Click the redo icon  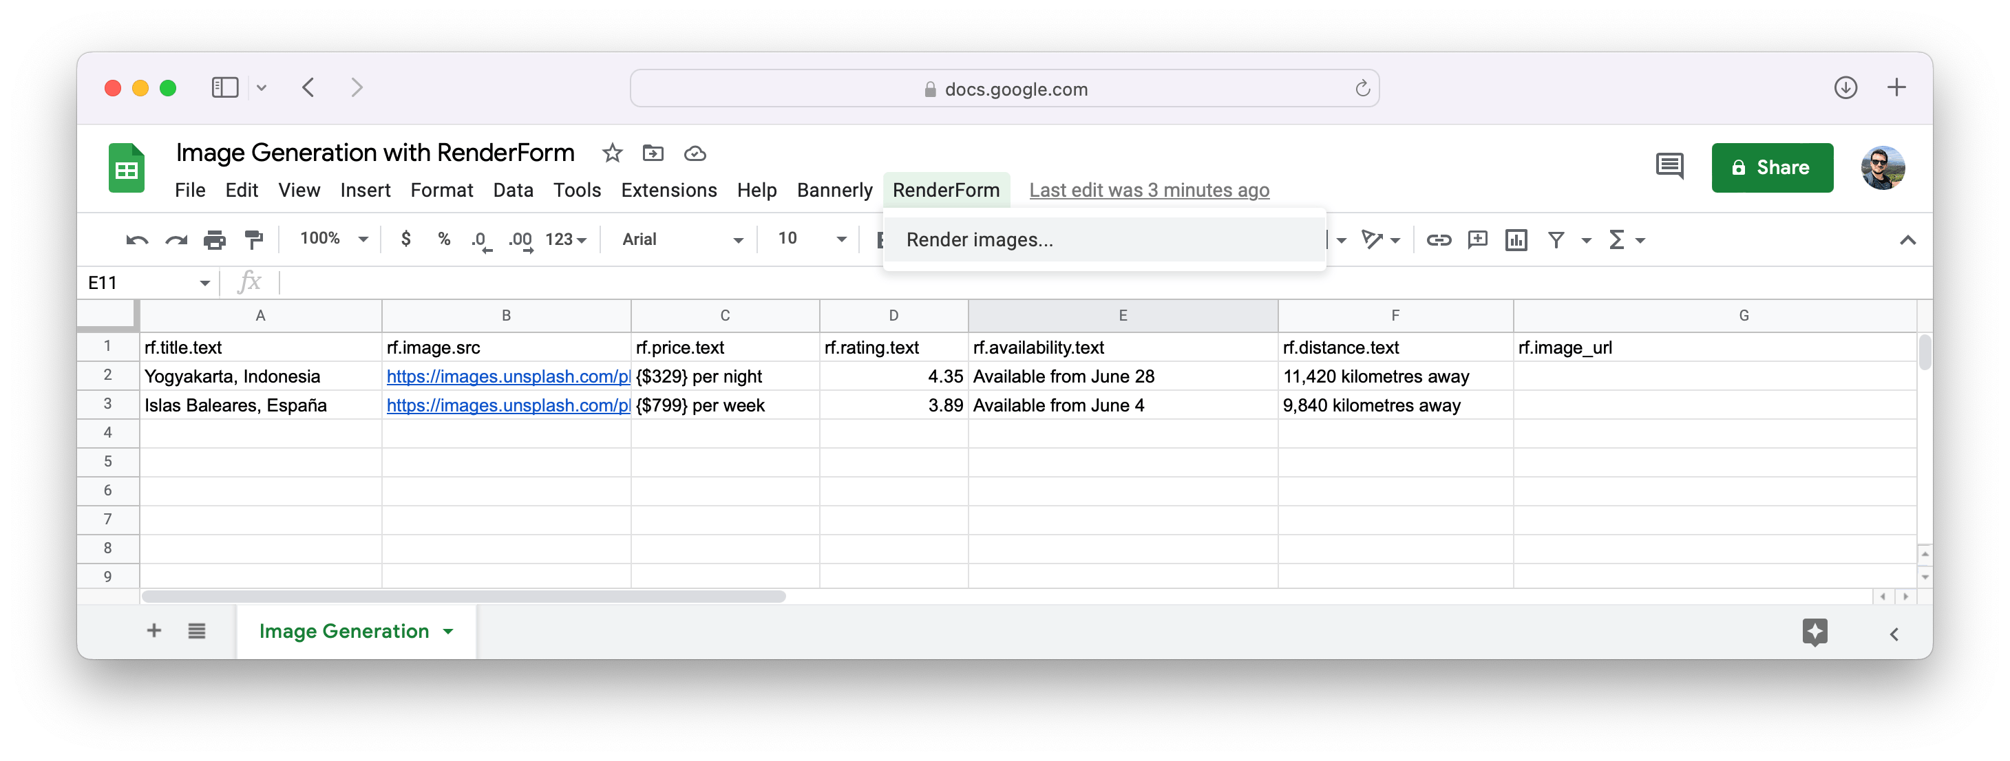(x=176, y=240)
